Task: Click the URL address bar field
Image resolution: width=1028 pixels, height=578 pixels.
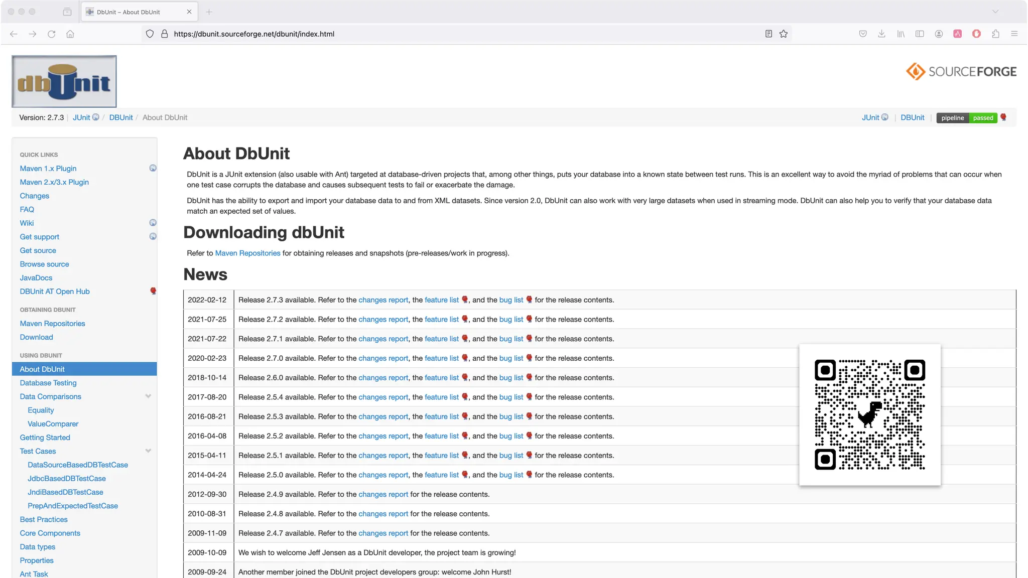Action: pyautogui.click(x=452, y=34)
